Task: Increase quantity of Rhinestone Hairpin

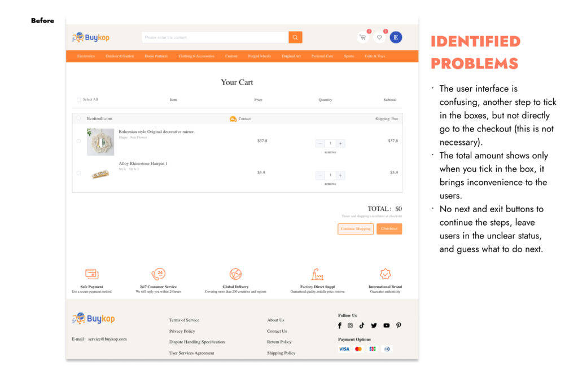Action: pos(340,175)
